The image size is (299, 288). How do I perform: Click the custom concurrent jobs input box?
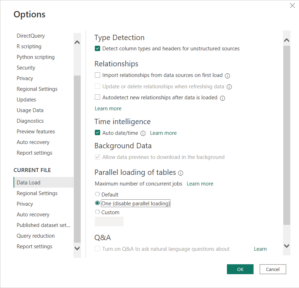[x=109, y=221]
